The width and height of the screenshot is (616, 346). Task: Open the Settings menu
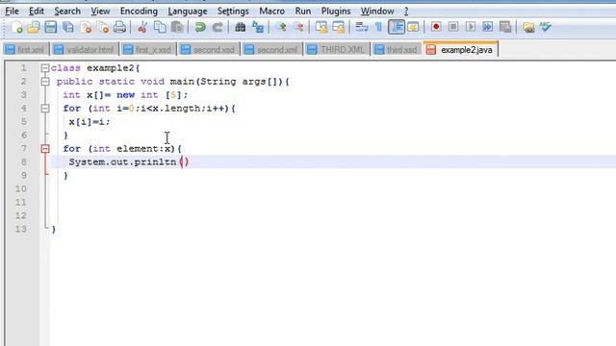[x=233, y=11]
